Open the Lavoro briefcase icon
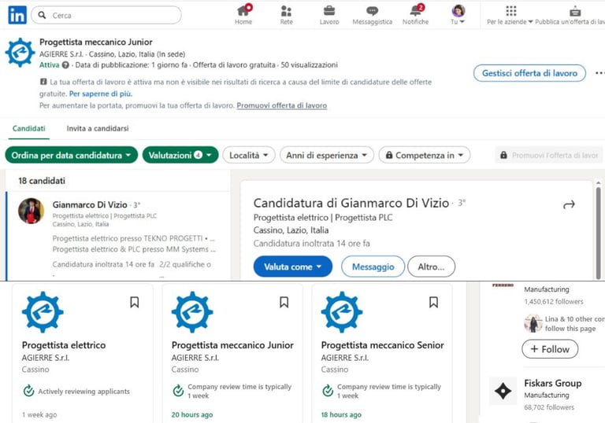This screenshot has width=605, height=423. (x=329, y=15)
